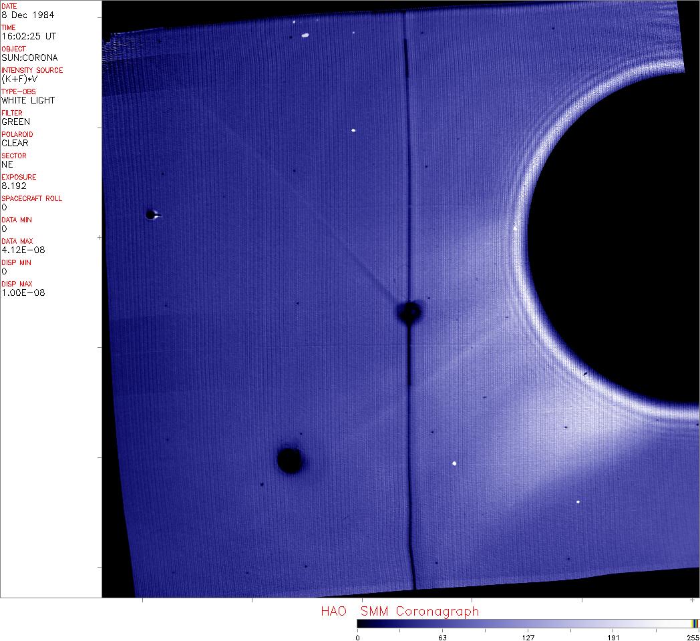The width and height of the screenshot is (700, 641).
Task: Click the color bar near value 127
Action: coord(528,623)
